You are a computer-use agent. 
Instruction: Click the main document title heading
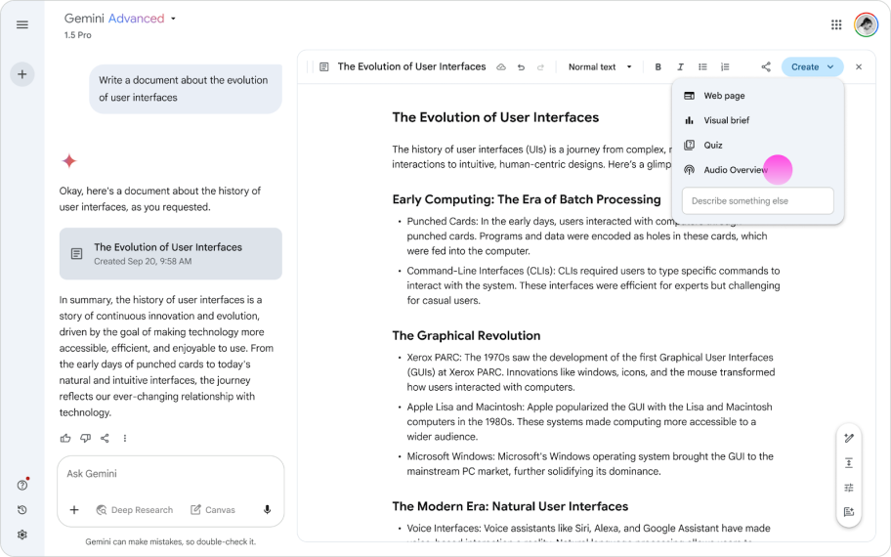(x=495, y=117)
